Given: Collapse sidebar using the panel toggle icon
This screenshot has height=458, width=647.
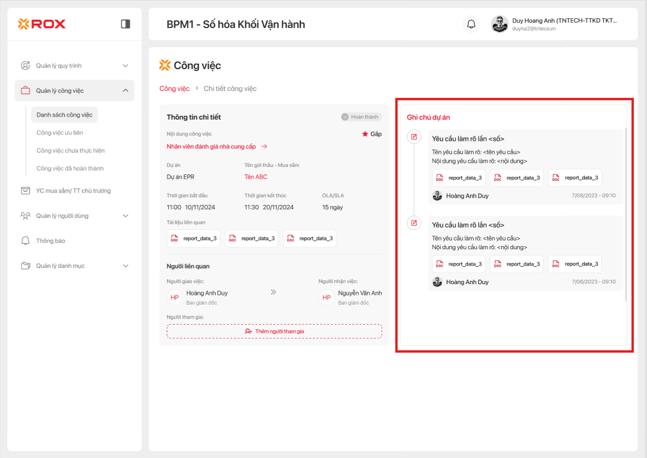Looking at the screenshot, I should pyautogui.click(x=125, y=24).
